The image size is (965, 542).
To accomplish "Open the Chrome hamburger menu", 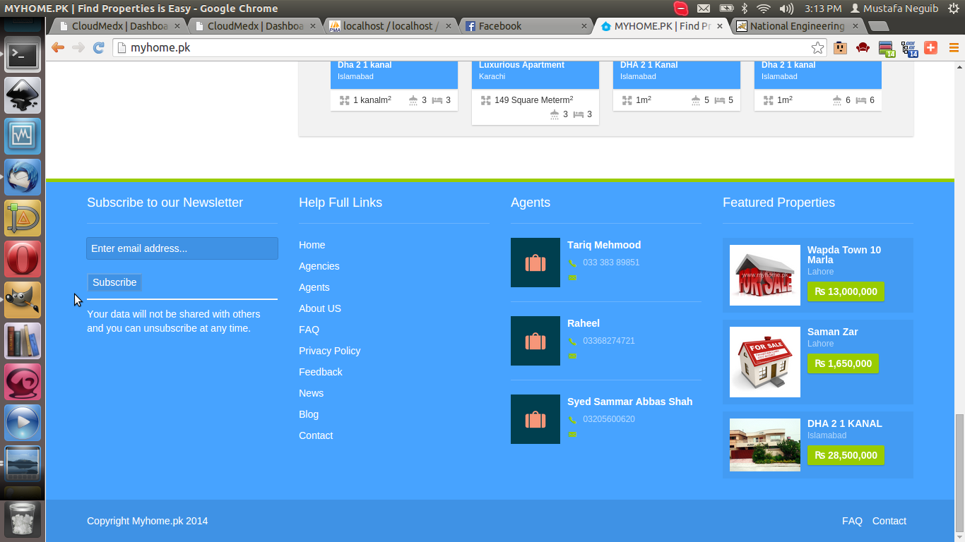I will pyautogui.click(x=954, y=48).
